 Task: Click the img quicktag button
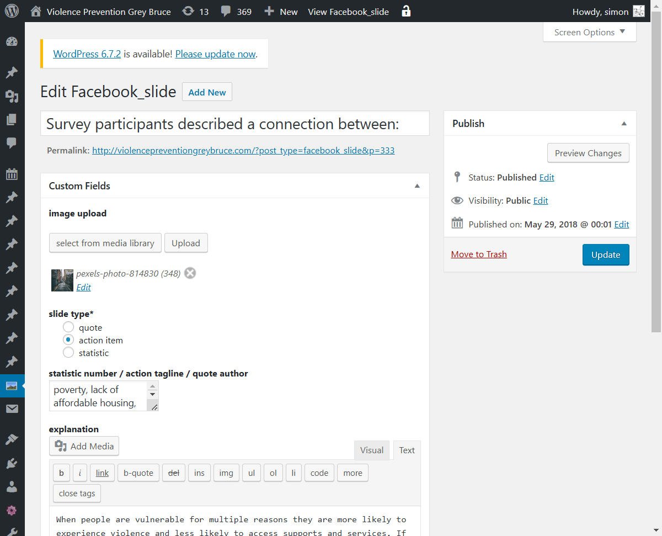tap(226, 473)
